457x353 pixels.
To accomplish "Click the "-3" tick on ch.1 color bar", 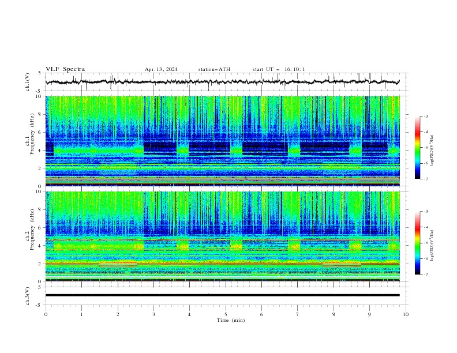I will (x=425, y=116).
